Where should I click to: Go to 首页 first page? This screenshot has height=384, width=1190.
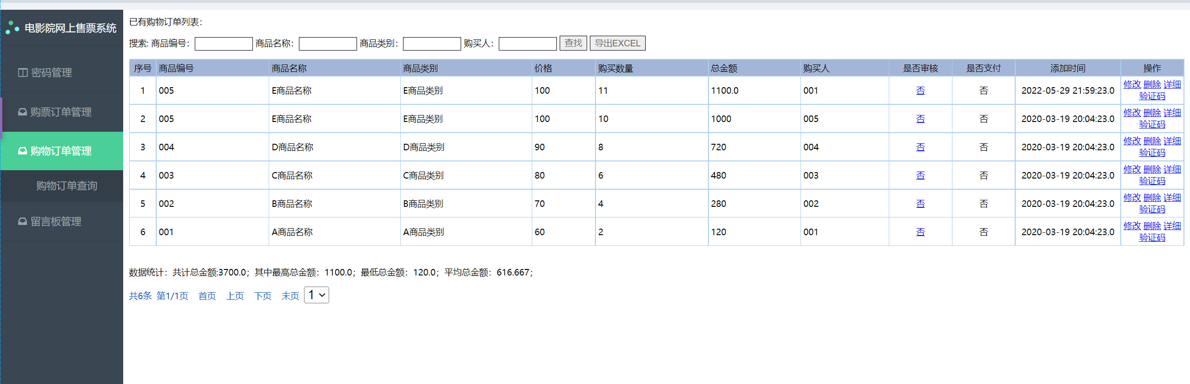tap(207, 296)
